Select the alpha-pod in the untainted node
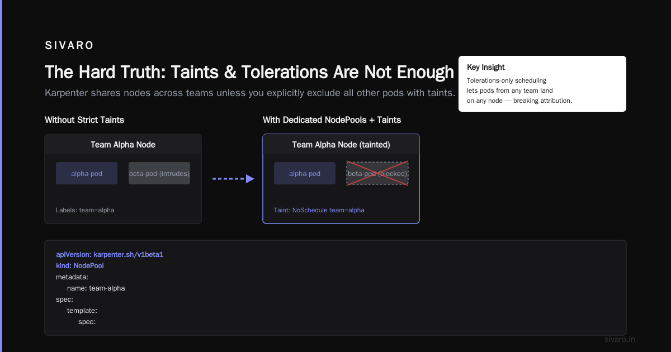The image size is (671, 352). pos(87,173)
